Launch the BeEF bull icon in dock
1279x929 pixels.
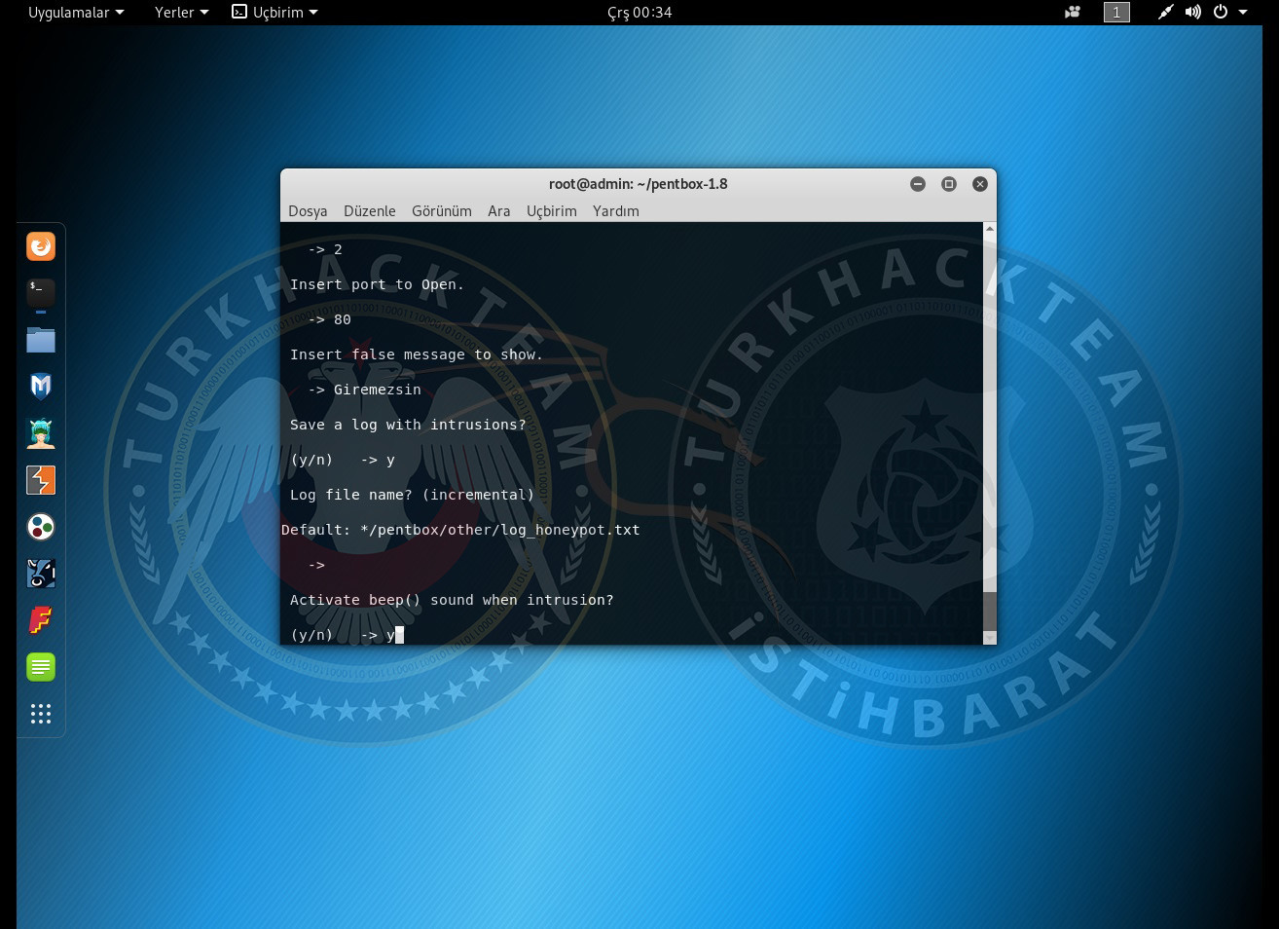(x=41, y=574)
